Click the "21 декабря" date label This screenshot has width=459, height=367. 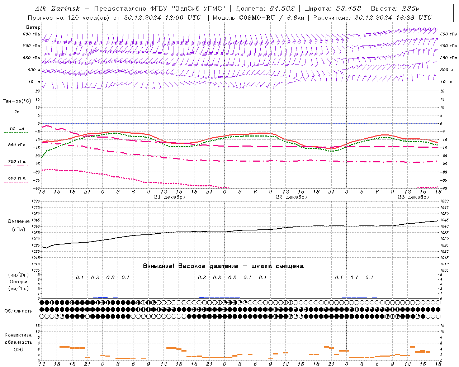point(170,197)
